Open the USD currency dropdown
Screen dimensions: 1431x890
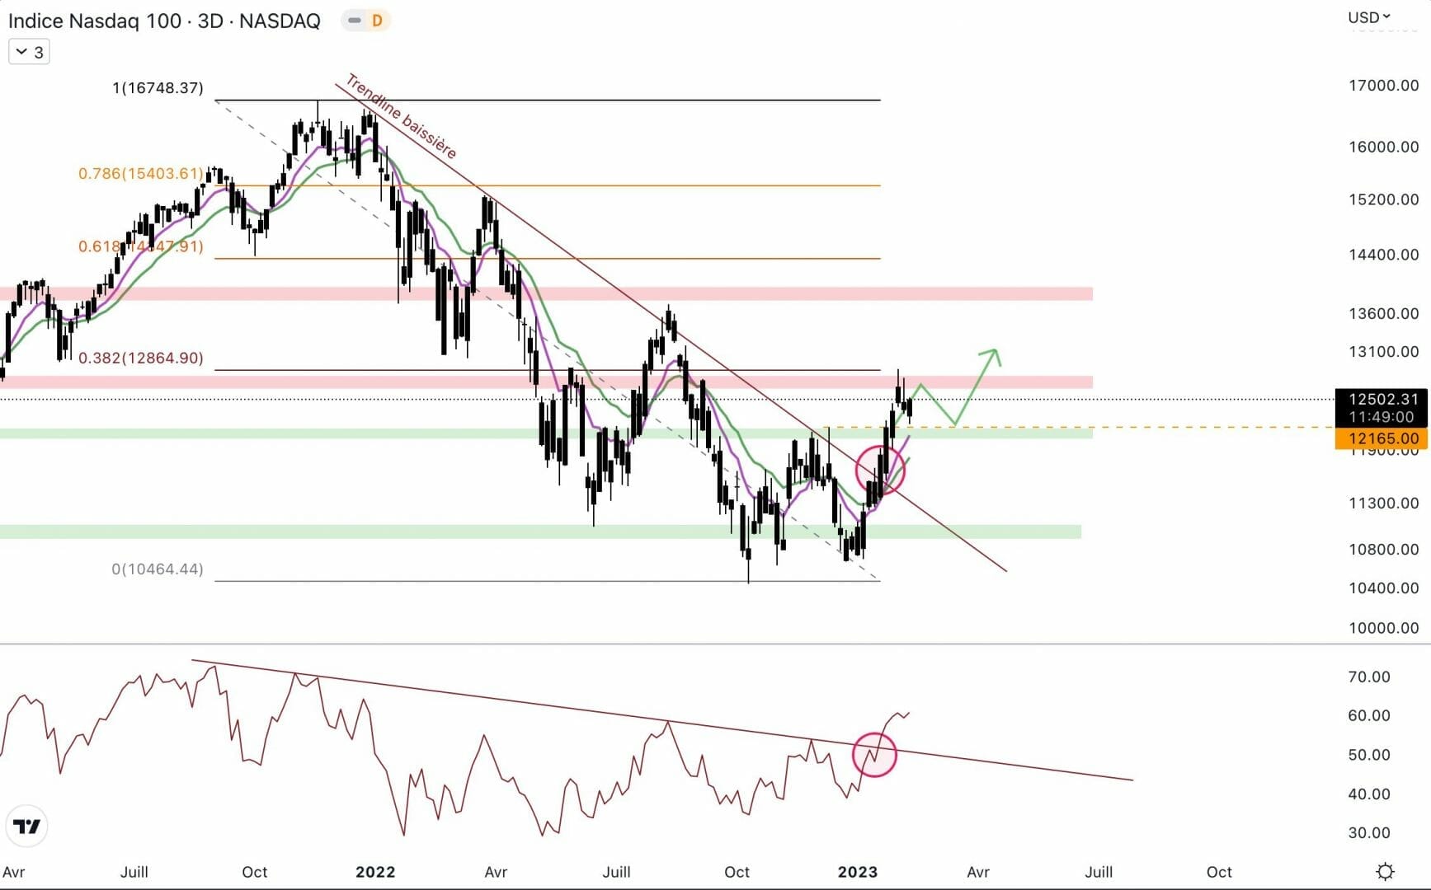(1368, 17)
